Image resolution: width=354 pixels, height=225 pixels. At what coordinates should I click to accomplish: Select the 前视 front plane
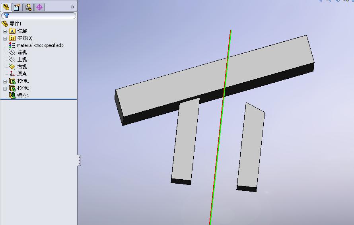point(22,52)
